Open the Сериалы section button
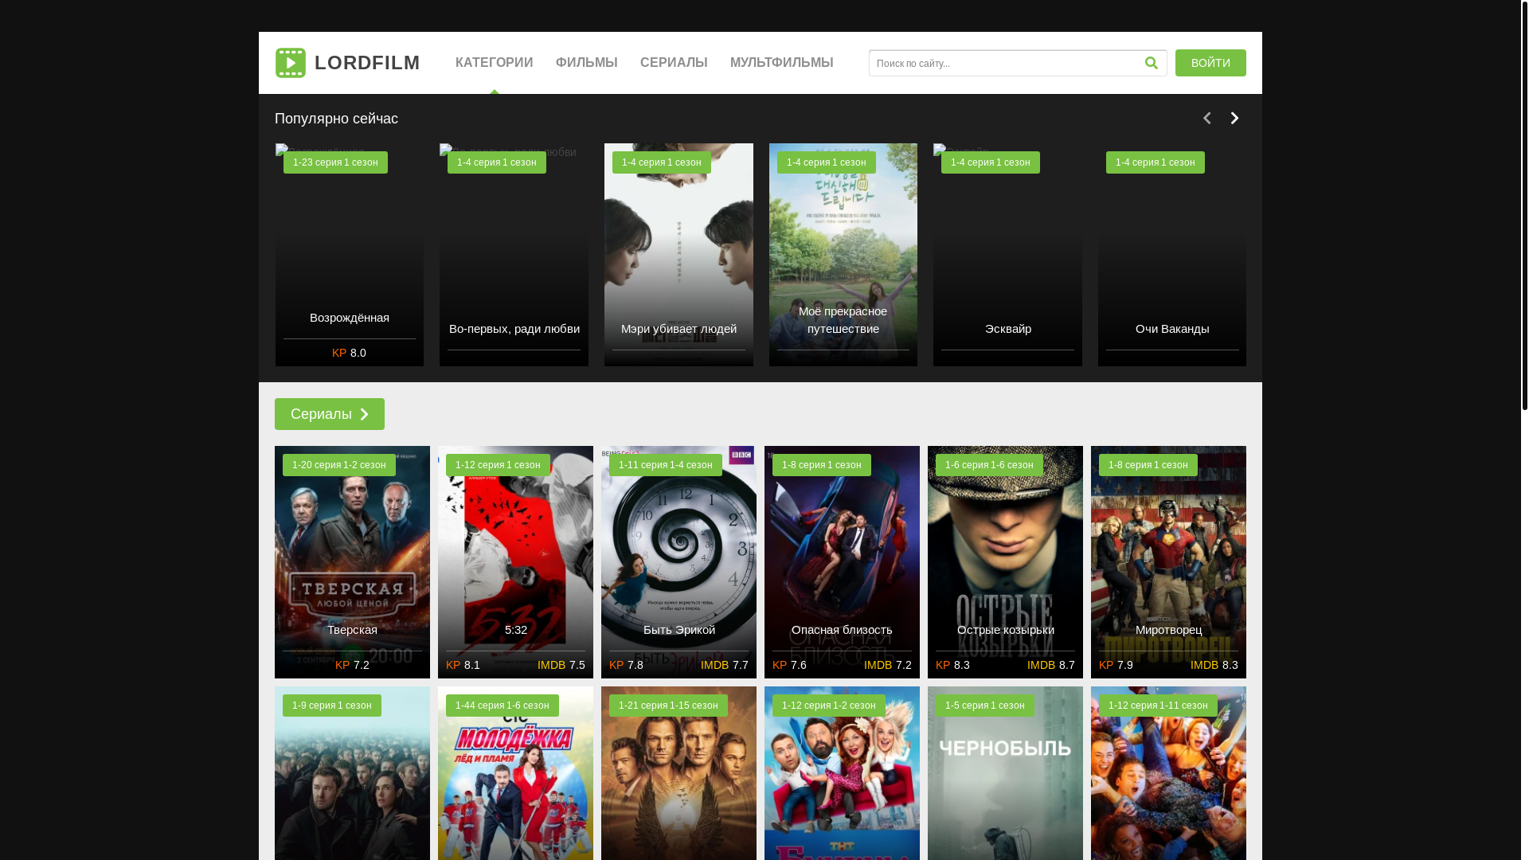1529x860 pixels. pos(330,414)
